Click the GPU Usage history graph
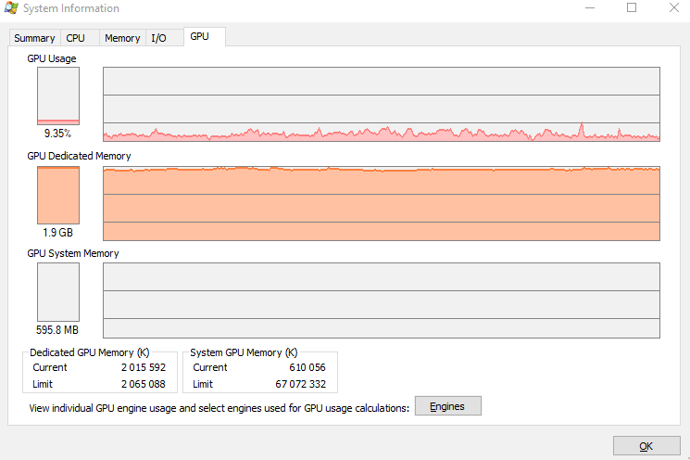 pyautogui.click(x=381, y=103)
